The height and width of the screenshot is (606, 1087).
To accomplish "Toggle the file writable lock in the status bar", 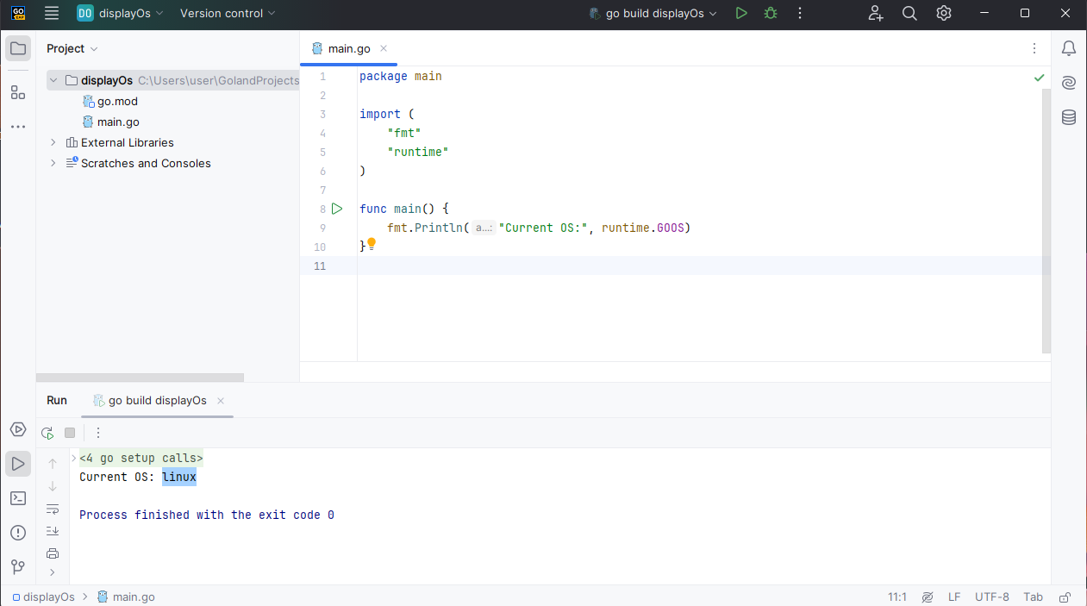I will tap(1065, 597).
